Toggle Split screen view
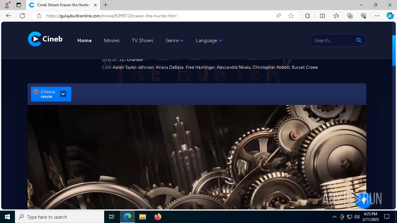This screenshot has height=223, width=397. (322, 16)
